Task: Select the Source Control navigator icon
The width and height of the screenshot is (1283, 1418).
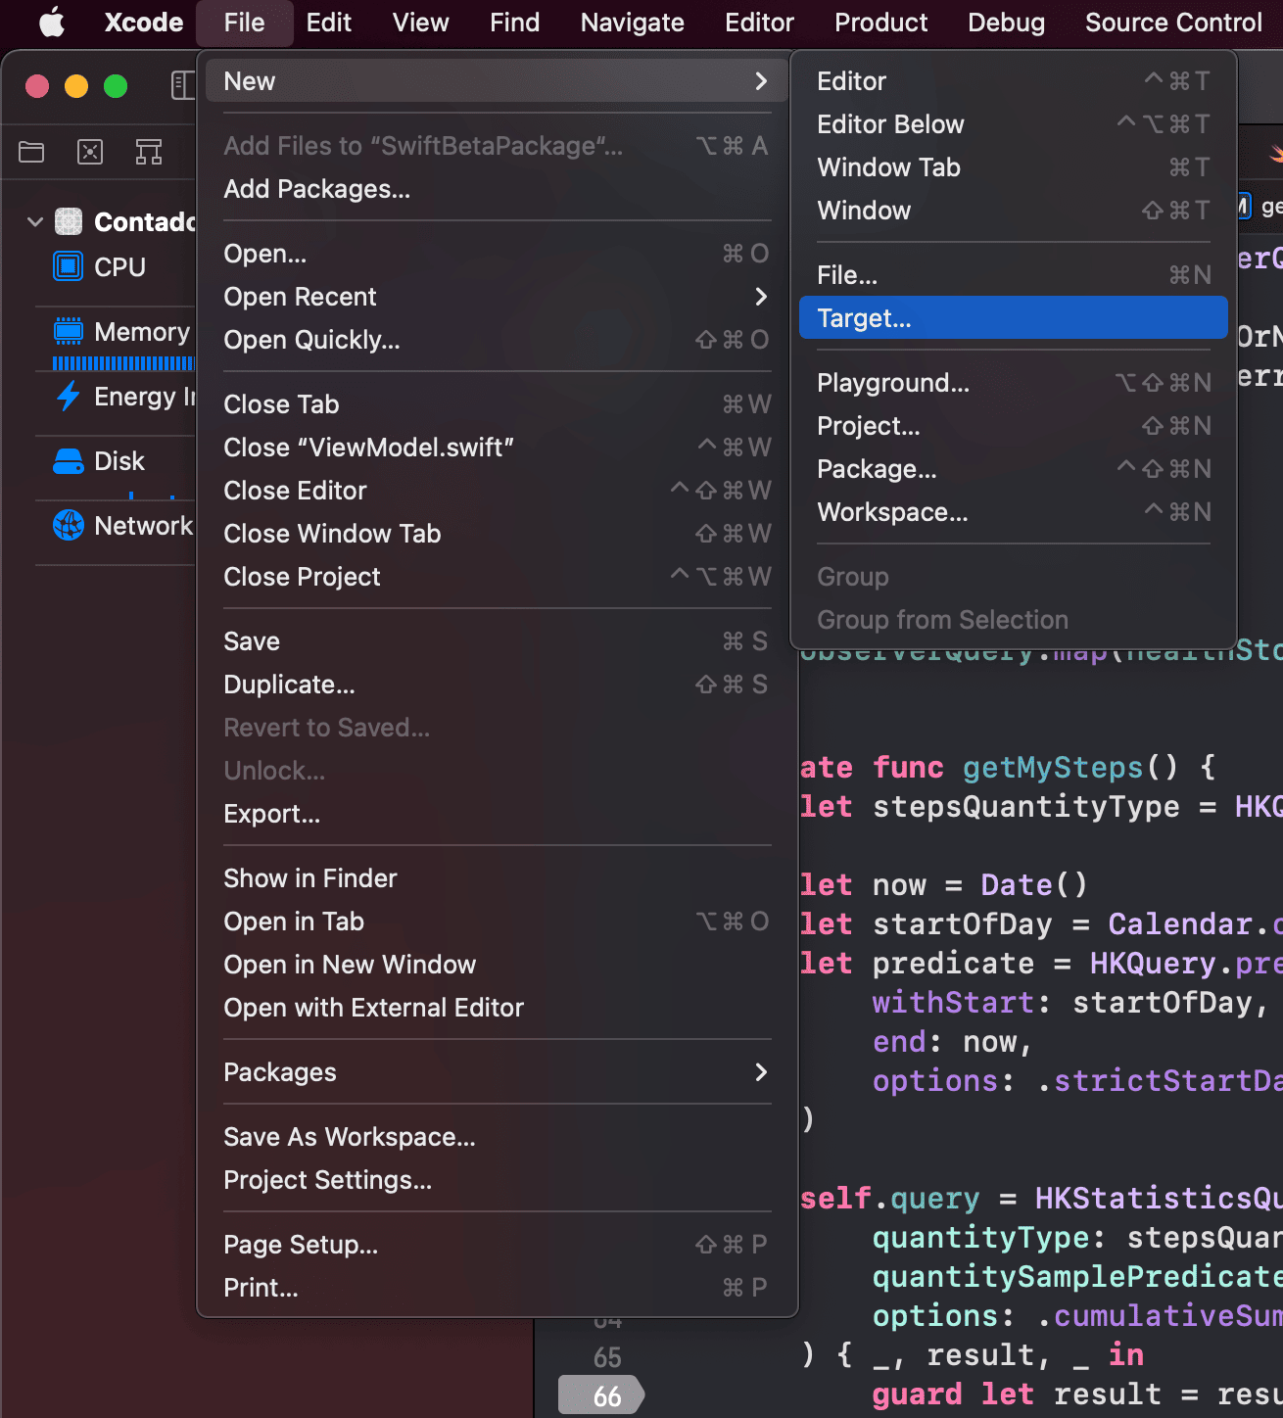Action: (90, 152)
